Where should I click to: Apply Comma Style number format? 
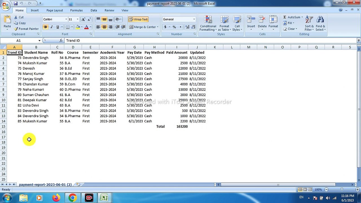point(180,27)
